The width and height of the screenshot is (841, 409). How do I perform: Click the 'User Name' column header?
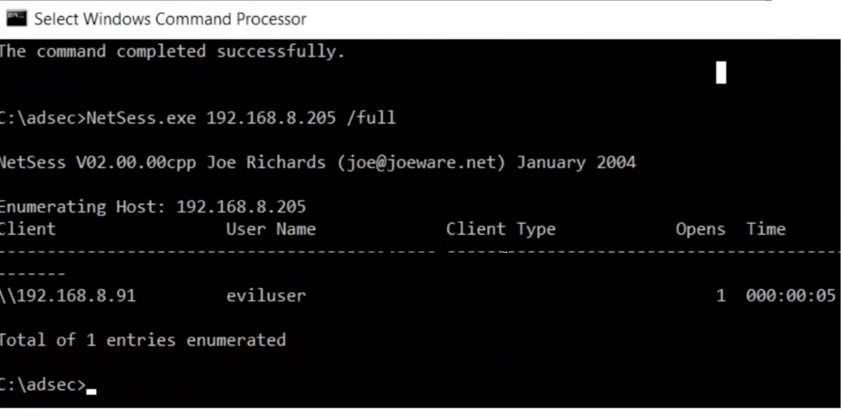[271, 229]
